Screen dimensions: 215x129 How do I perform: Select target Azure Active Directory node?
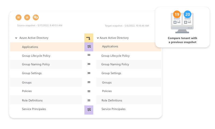point(114,38)
